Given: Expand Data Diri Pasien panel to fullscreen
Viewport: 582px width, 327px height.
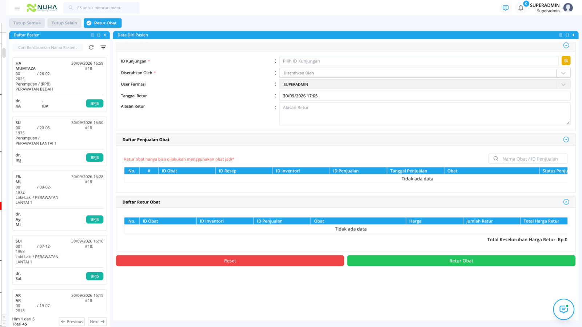Looking at the screenshot, I should [567, 35].
